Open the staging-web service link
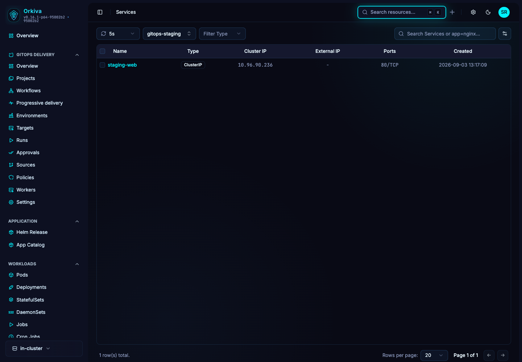 tap(122, 65)
